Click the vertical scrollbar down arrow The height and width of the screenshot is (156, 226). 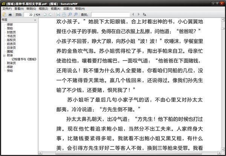223,149
